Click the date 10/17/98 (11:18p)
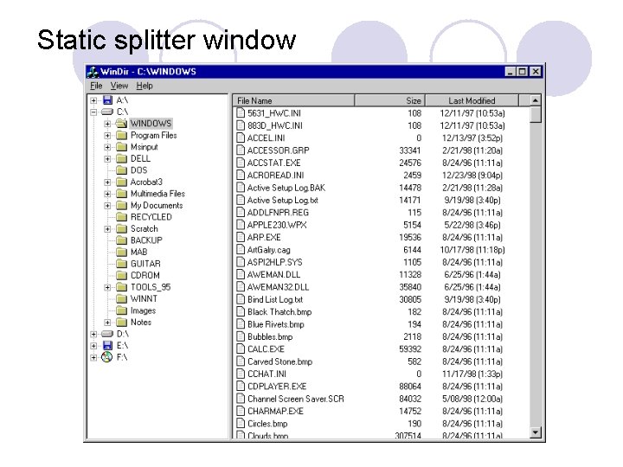The image size is (623, 467). (472, 250)
